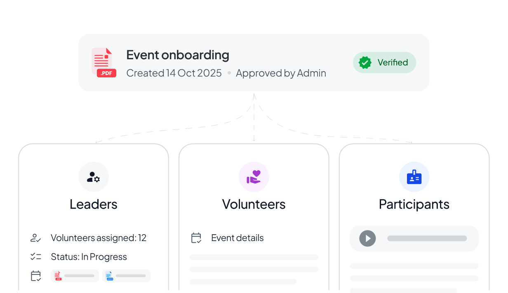
Task: Select the Volunteers heading
Action: click(x=254, y=204)
